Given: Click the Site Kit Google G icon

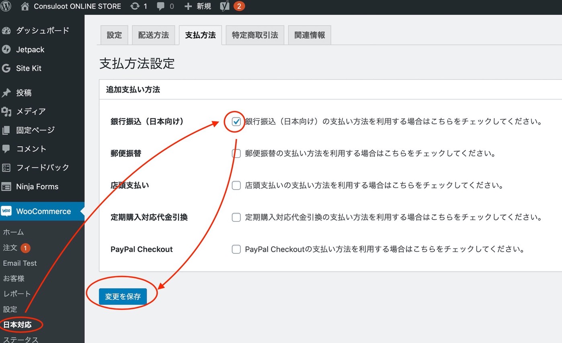Looking at the screenshot, I should [x=6, y=68].
